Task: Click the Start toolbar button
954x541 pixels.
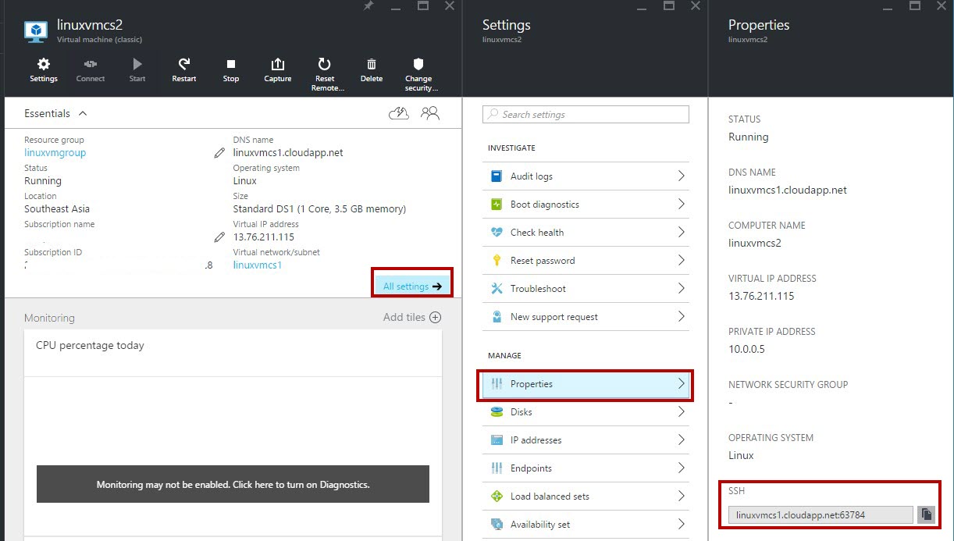Action: (137, 69)
